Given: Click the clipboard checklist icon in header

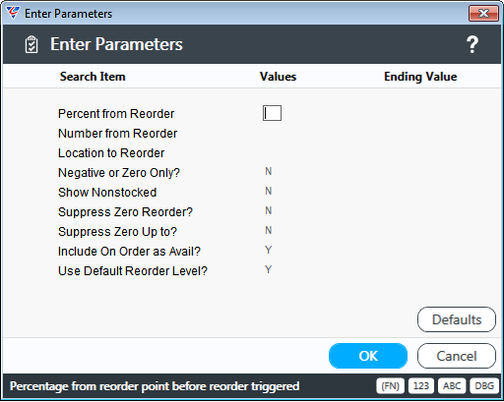Looking at the screenshot, I should pyautogui.click(x=31, y=44).
